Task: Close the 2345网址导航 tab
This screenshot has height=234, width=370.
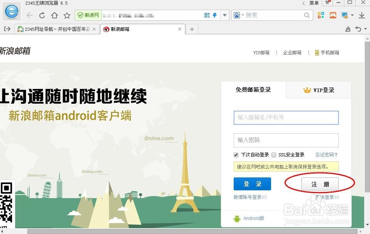Action: point(94,29)
